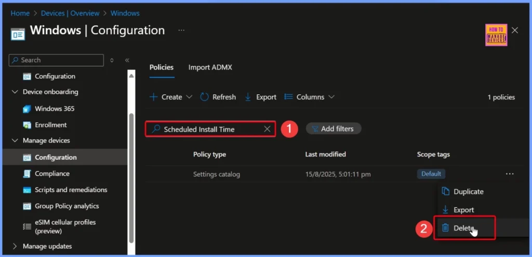The height and width of the screenshot is (257, 532).
Task: Click the search magnifier icon in the filter box
Action: 156,129
